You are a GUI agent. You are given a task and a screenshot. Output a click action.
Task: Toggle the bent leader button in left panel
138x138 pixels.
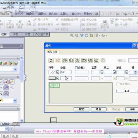[x=6, y=88]
